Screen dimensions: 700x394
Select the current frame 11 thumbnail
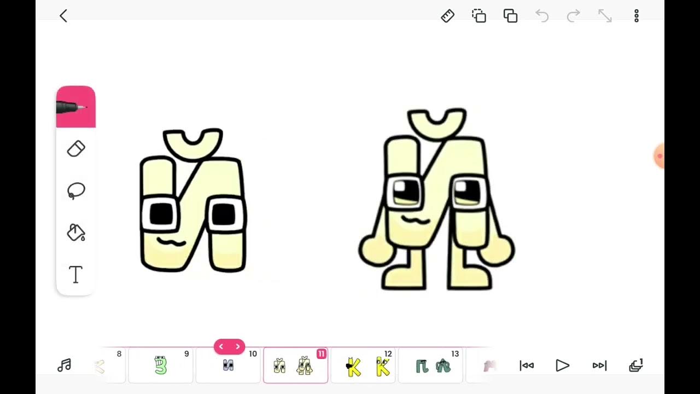pos(295,366)
